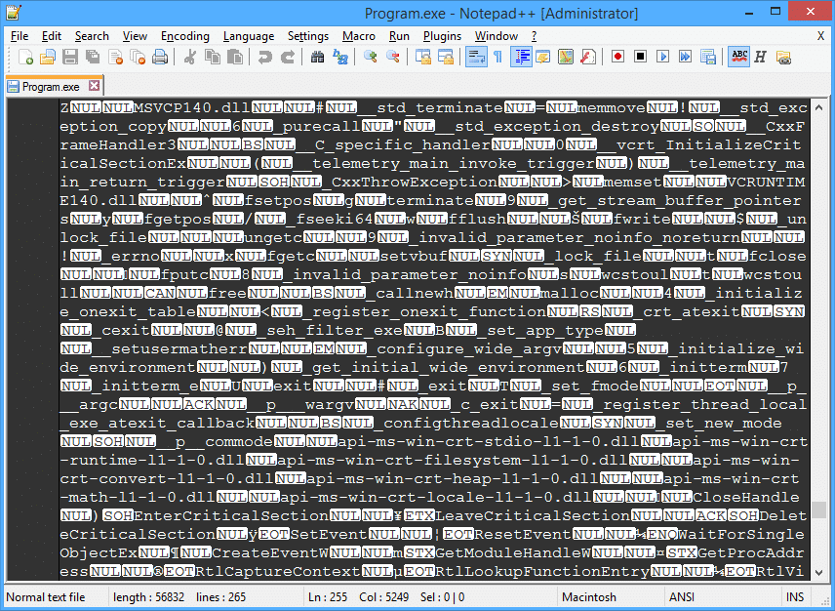The height and width of the screenshot is (611, 835).
Task: Toggle synchronized horizontal scrolling
Action: pos(446,57)
